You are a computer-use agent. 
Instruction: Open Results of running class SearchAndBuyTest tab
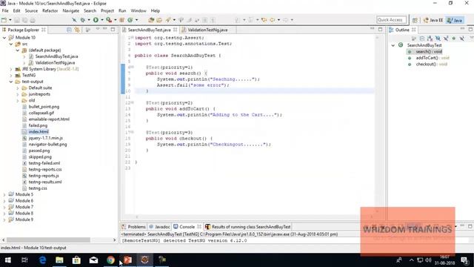(x=248, y=226)
